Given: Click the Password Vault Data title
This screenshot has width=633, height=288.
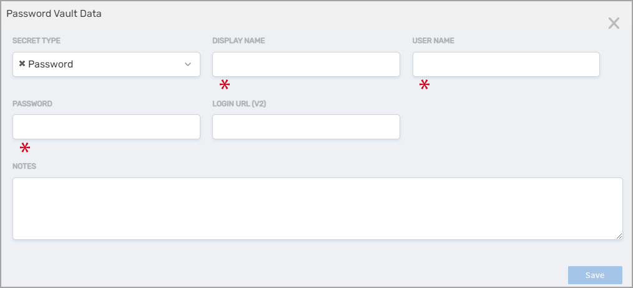Looking at the screenshot, I should pyautogui.click(x=54, y=14).
